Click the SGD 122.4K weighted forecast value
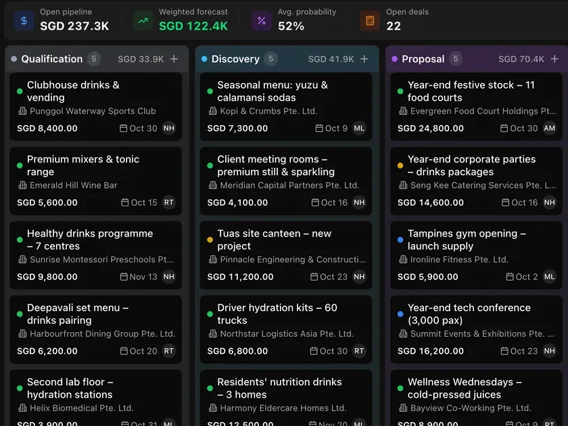The height and width of the screenshot is (426, 568). (x=193, y=26)
